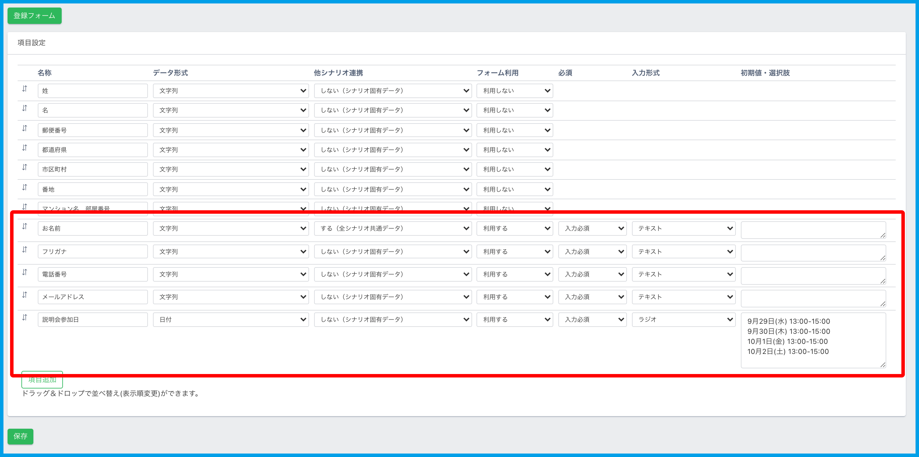This screenshot has width=919, height=457.
Task: Click the sort arrows icon for お名前 row
Action: [x=25, y=226]
